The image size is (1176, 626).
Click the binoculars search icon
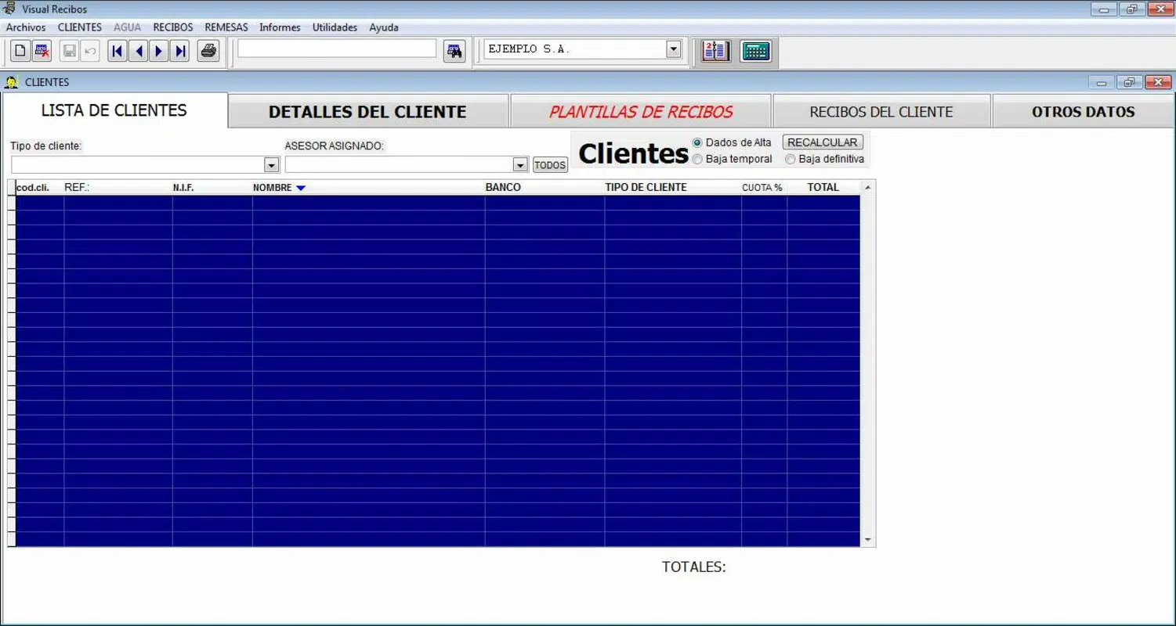tap(454, 52)
